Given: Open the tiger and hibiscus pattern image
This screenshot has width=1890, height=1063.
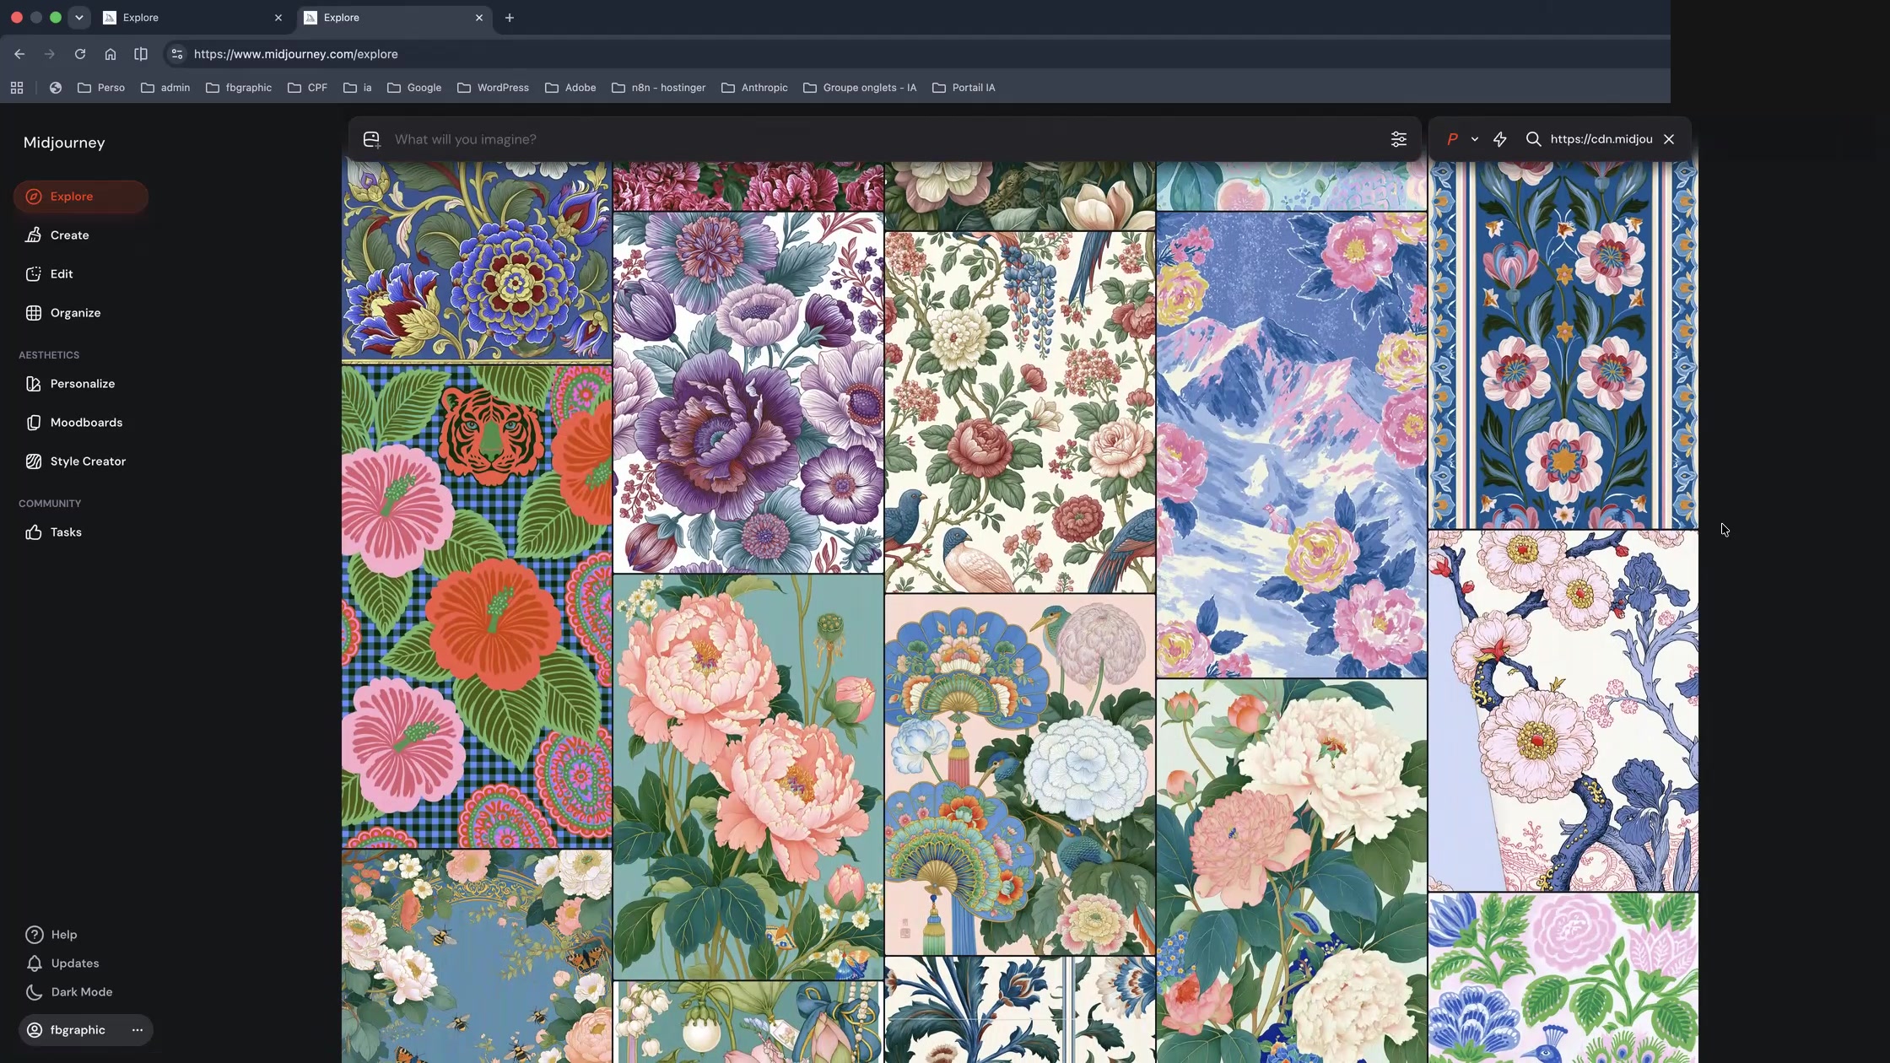Looking at the screenshot, I should (477, 606).
